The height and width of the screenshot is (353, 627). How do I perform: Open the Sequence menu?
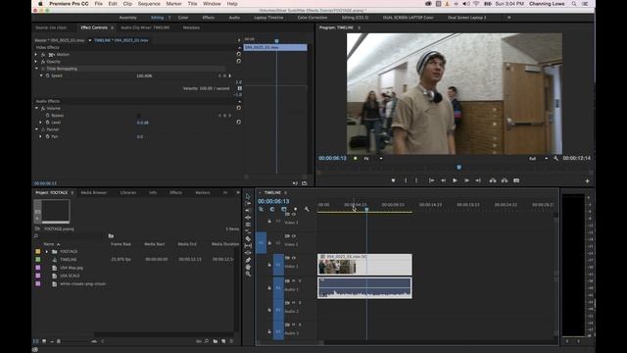click(x=149, y=4)
